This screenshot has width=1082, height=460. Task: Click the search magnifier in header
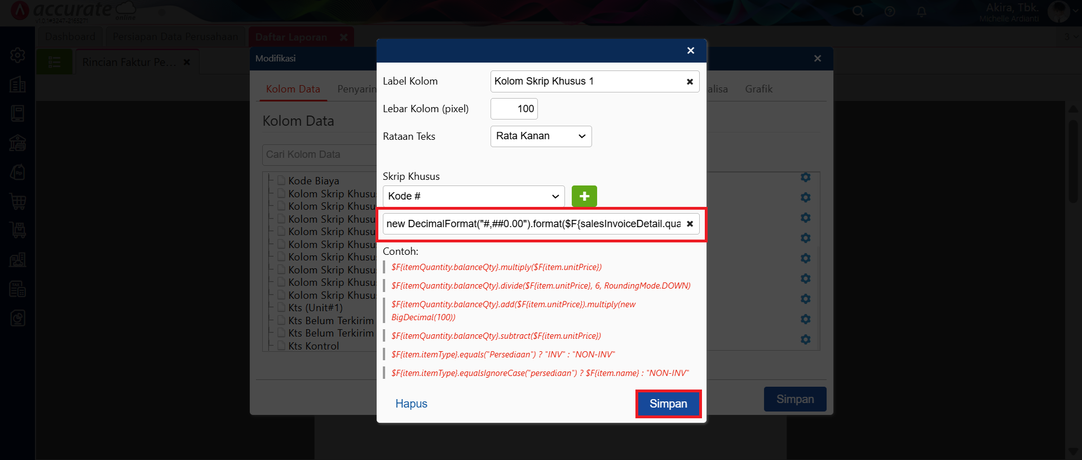[x=858, y=12]
